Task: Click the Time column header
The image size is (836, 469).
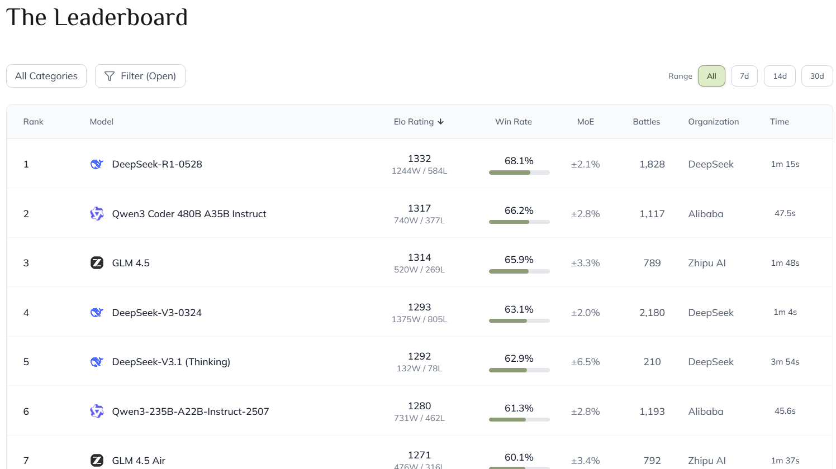Action: click(780, 122)
